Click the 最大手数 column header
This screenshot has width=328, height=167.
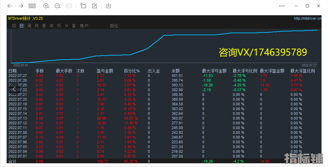[x=64, y=71]
